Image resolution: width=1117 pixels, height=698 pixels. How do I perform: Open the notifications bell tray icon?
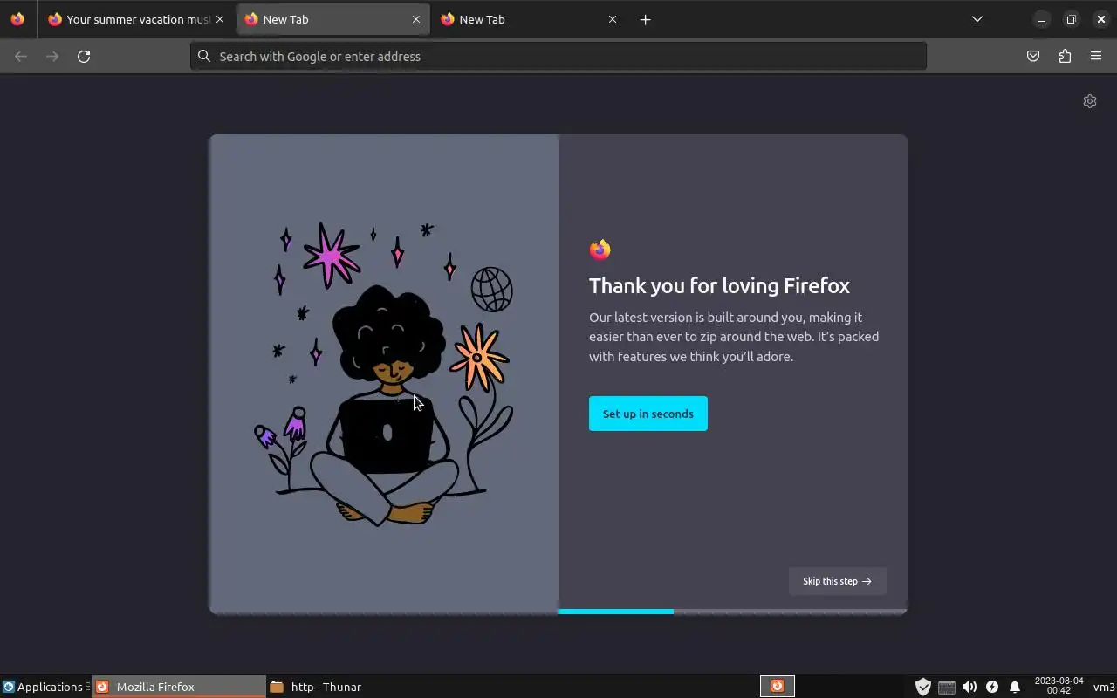pyautogui.click(x=1015, y=687)
